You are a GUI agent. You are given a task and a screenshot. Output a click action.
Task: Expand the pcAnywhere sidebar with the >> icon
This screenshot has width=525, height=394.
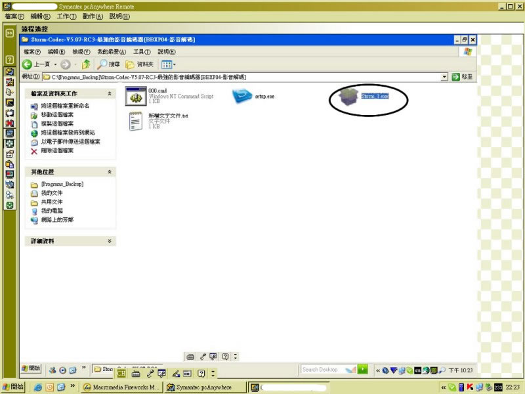[10, 33]
